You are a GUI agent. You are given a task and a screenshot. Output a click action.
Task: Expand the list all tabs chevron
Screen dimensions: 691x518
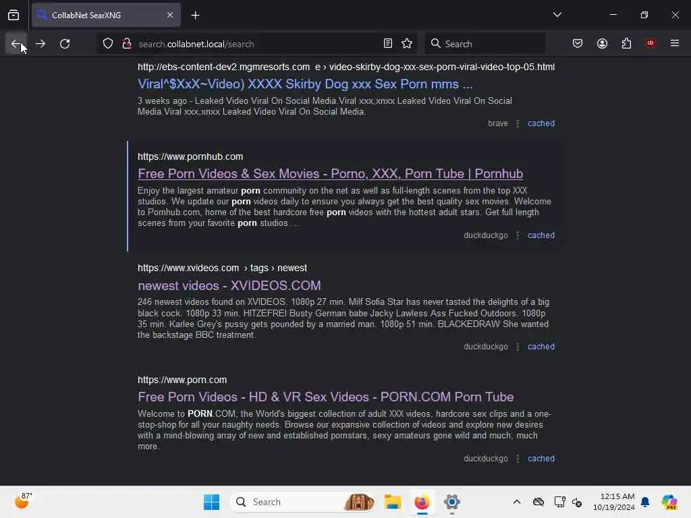(x=557, y=15)
